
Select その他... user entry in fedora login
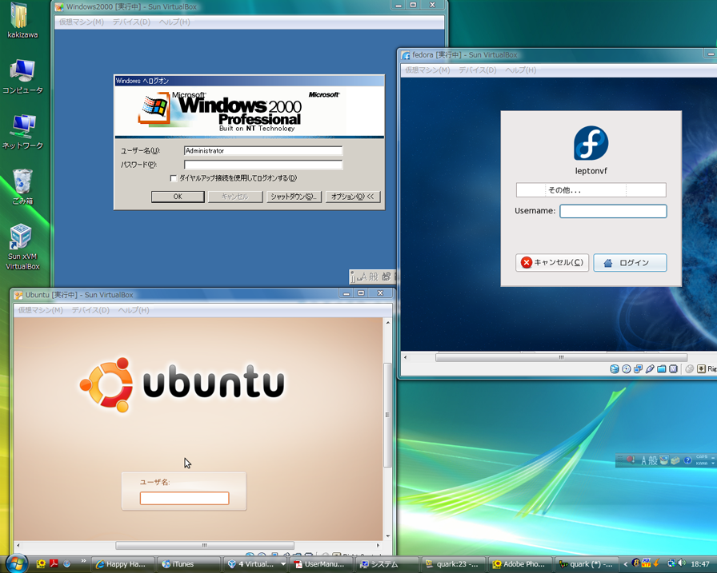coord(591,190)
